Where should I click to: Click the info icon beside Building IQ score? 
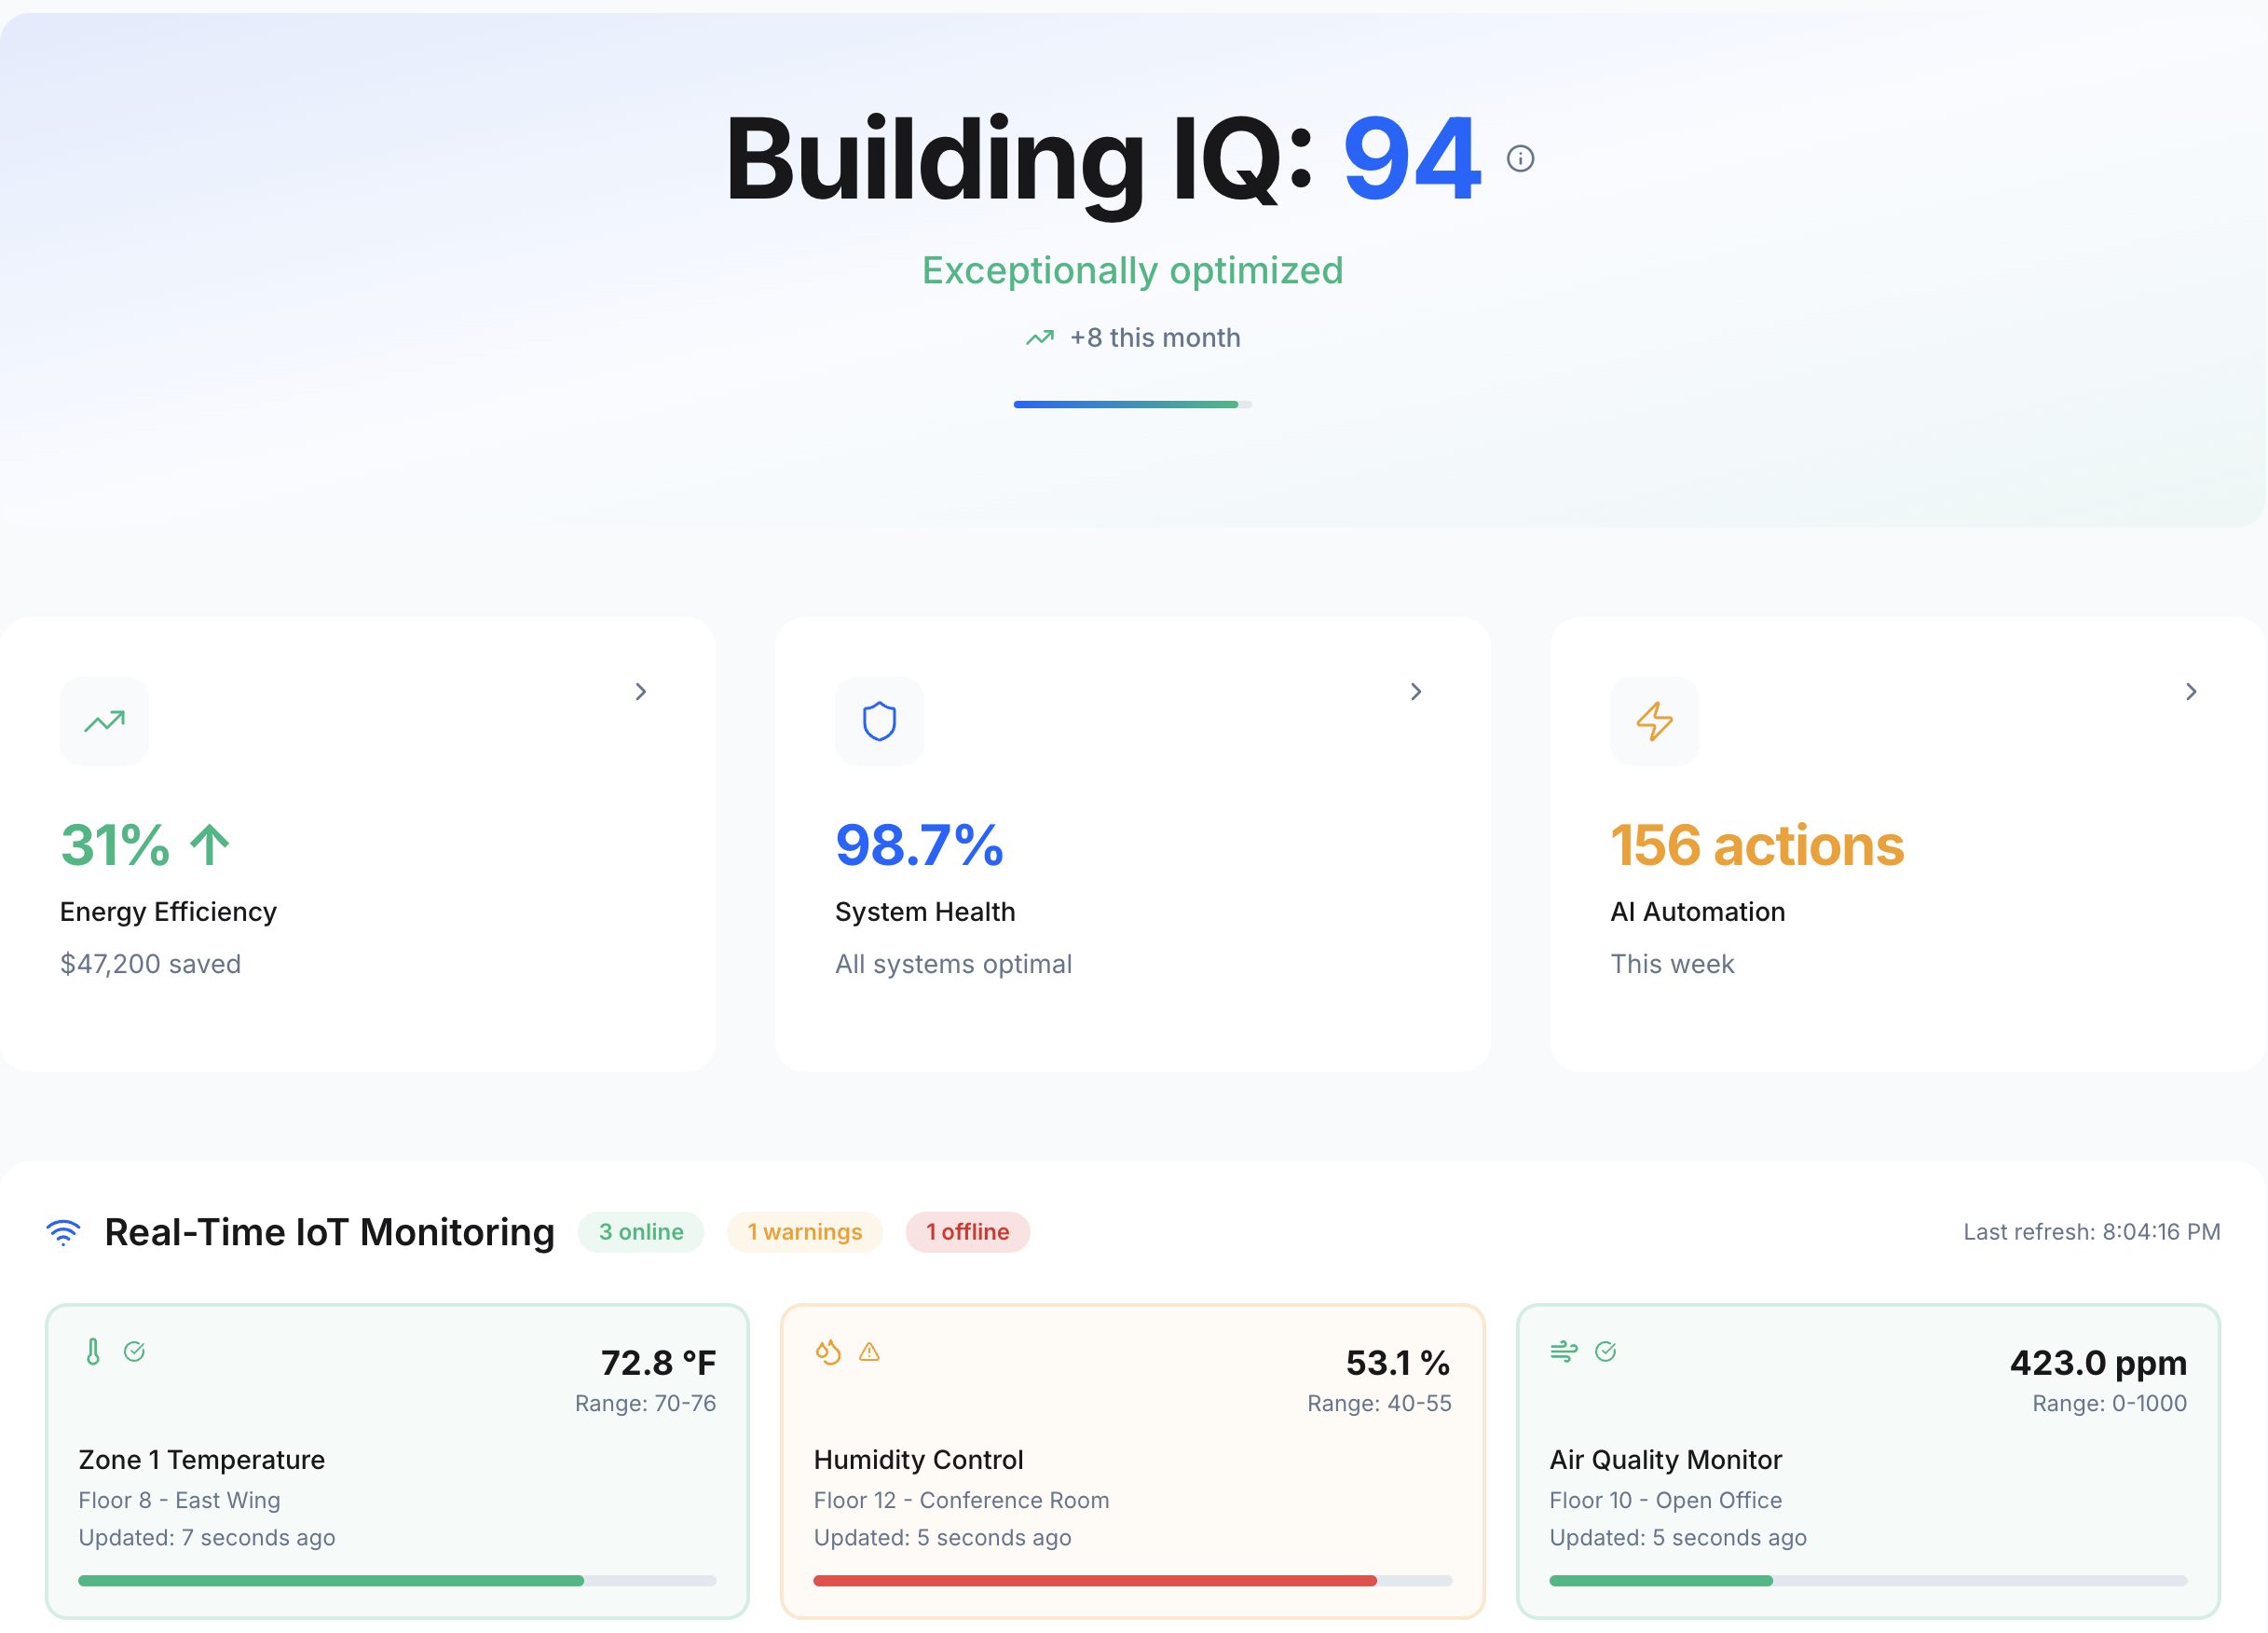[x=1520, y=158]
